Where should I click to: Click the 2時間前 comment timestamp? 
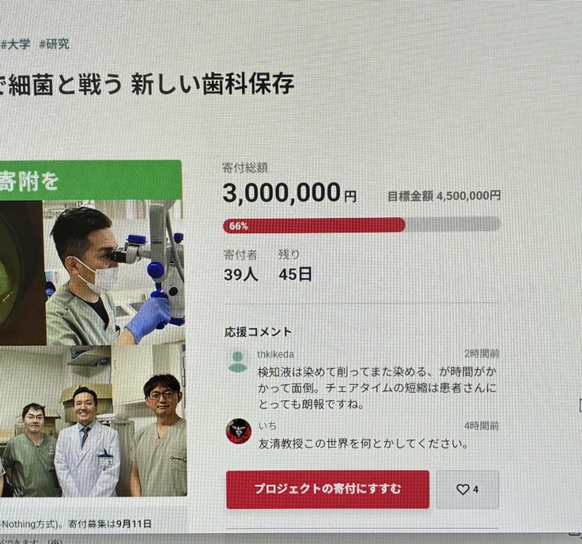pyautogui.click(x=482, y=353)
